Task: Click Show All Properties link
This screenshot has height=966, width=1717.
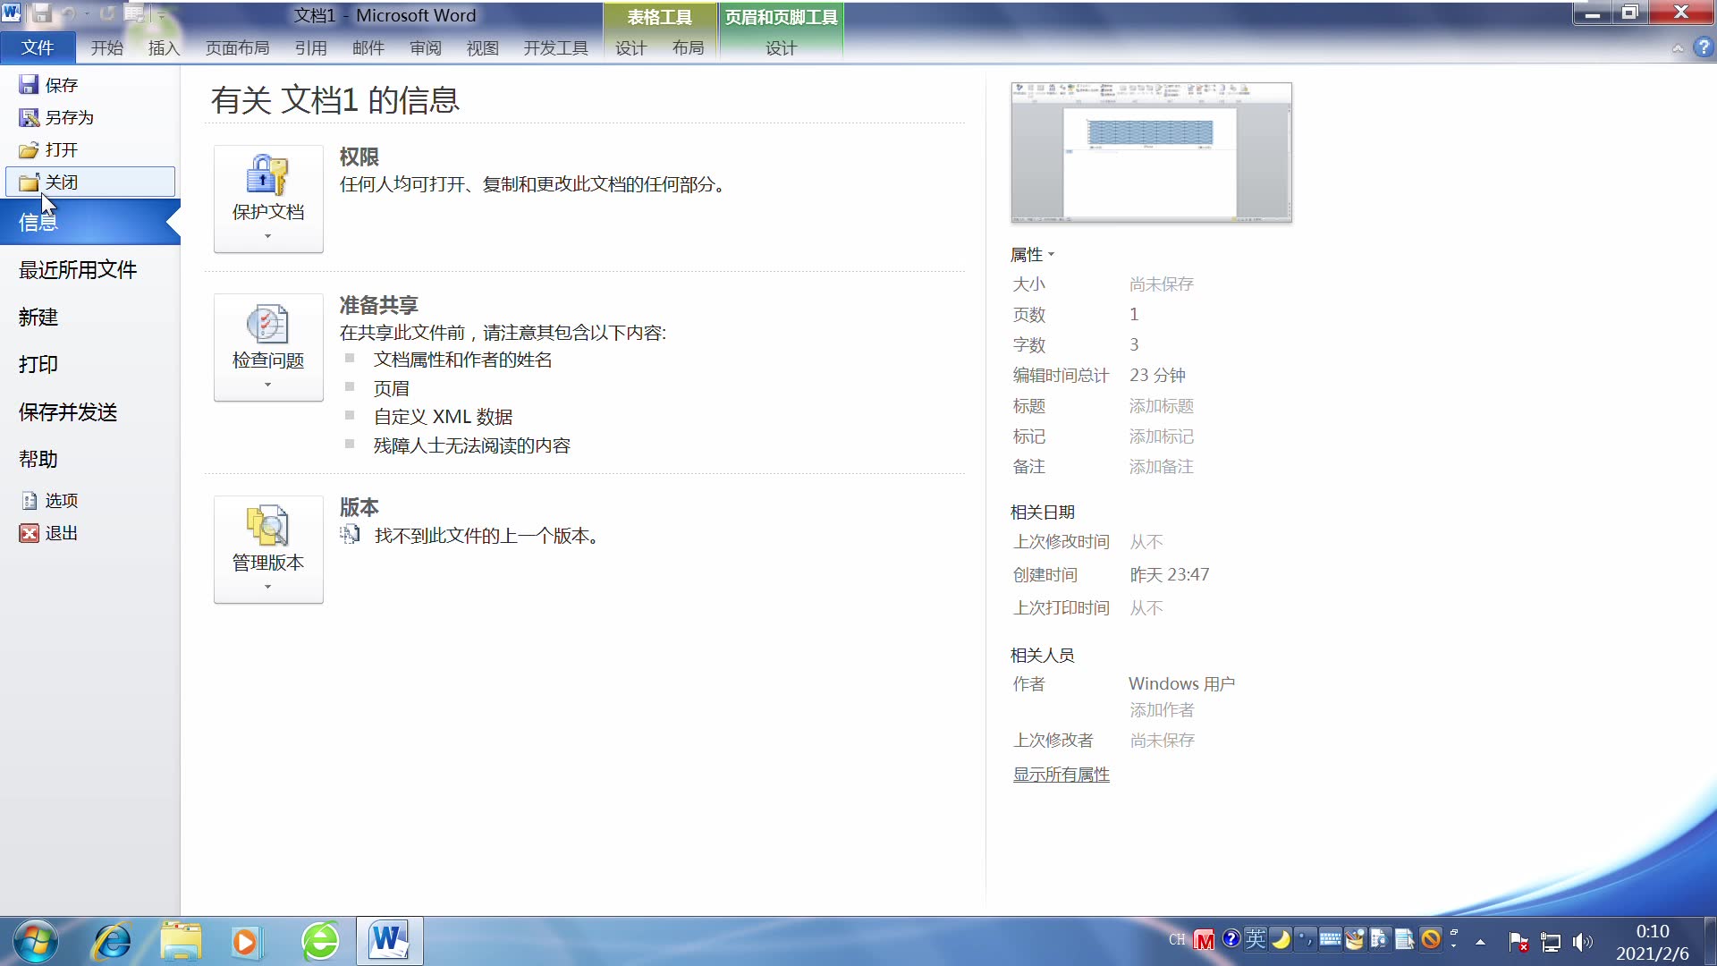Action: pos(1061,775)
